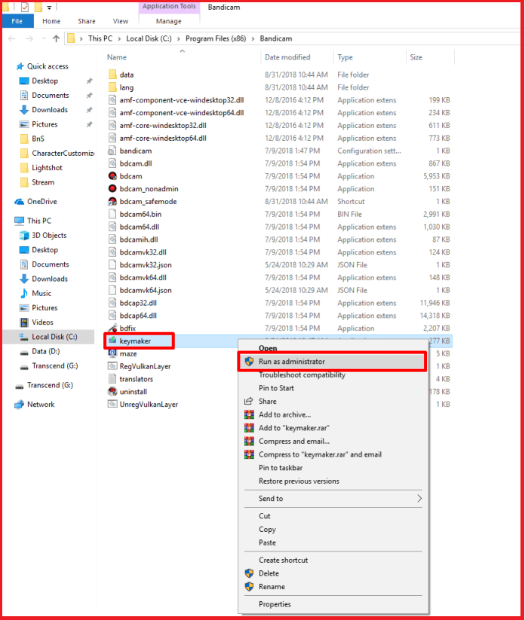
Task: Sort by the Name column header
Action: coord(117,57)
